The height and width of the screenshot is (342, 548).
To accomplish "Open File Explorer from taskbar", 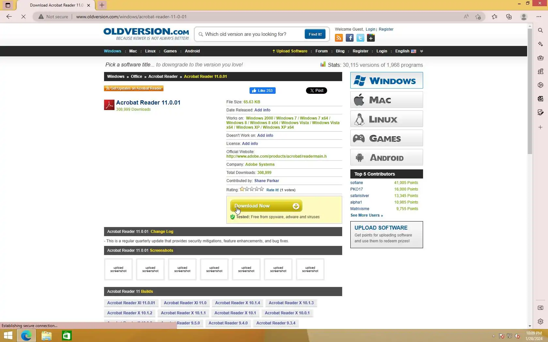I will click(x=47, y=336).
